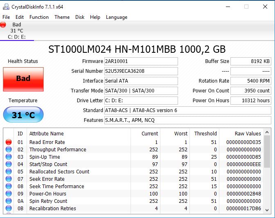This screenshot has height=218, width=275.
Task: Click the Interface field Serial ATA
Action: coord(141,81)
